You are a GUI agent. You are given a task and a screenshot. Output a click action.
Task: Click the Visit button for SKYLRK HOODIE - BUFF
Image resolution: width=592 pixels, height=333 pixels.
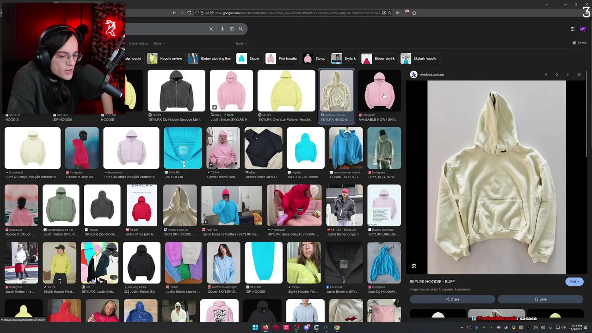[574, 282]
